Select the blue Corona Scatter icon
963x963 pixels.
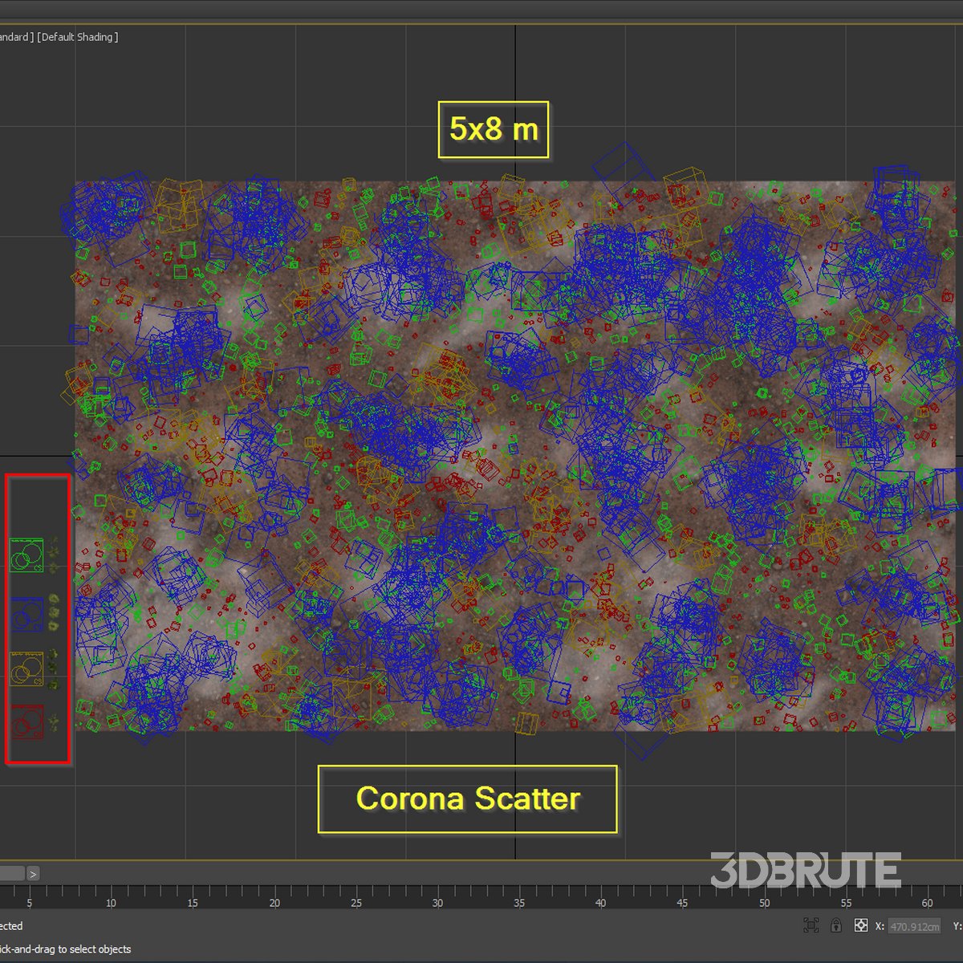tap(26, 615)
